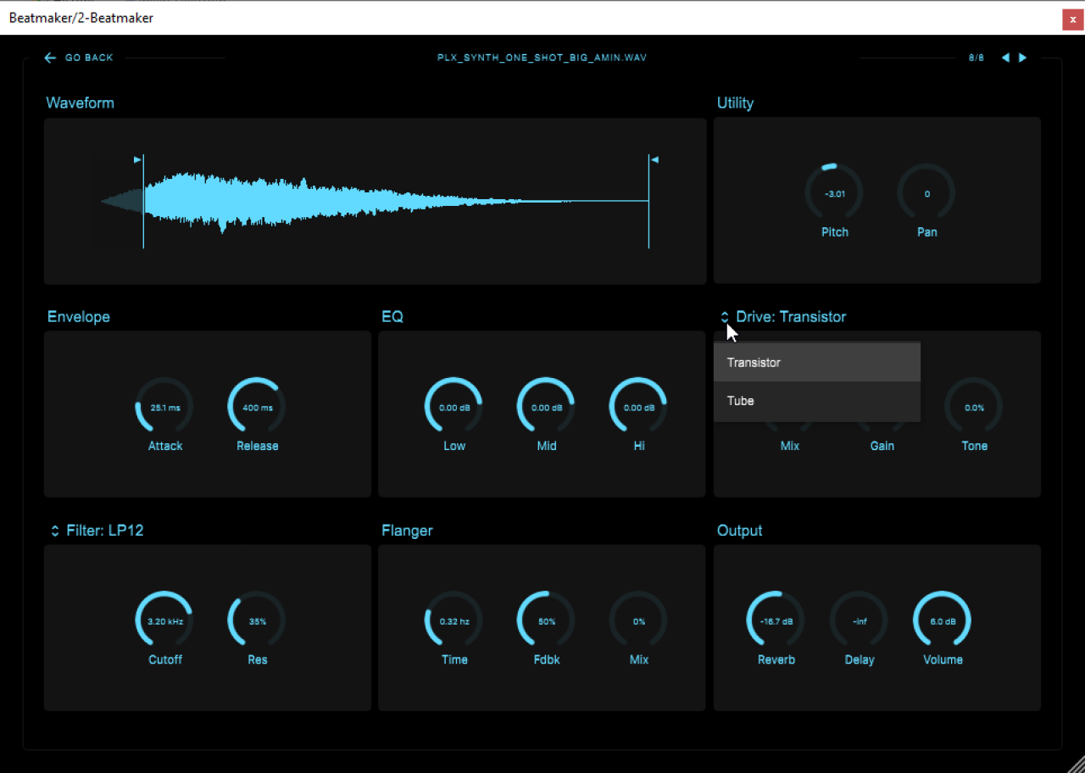Screen dimensions: 1085x773
Task: Click the Output Volume knob
Action: click(942, 620)
